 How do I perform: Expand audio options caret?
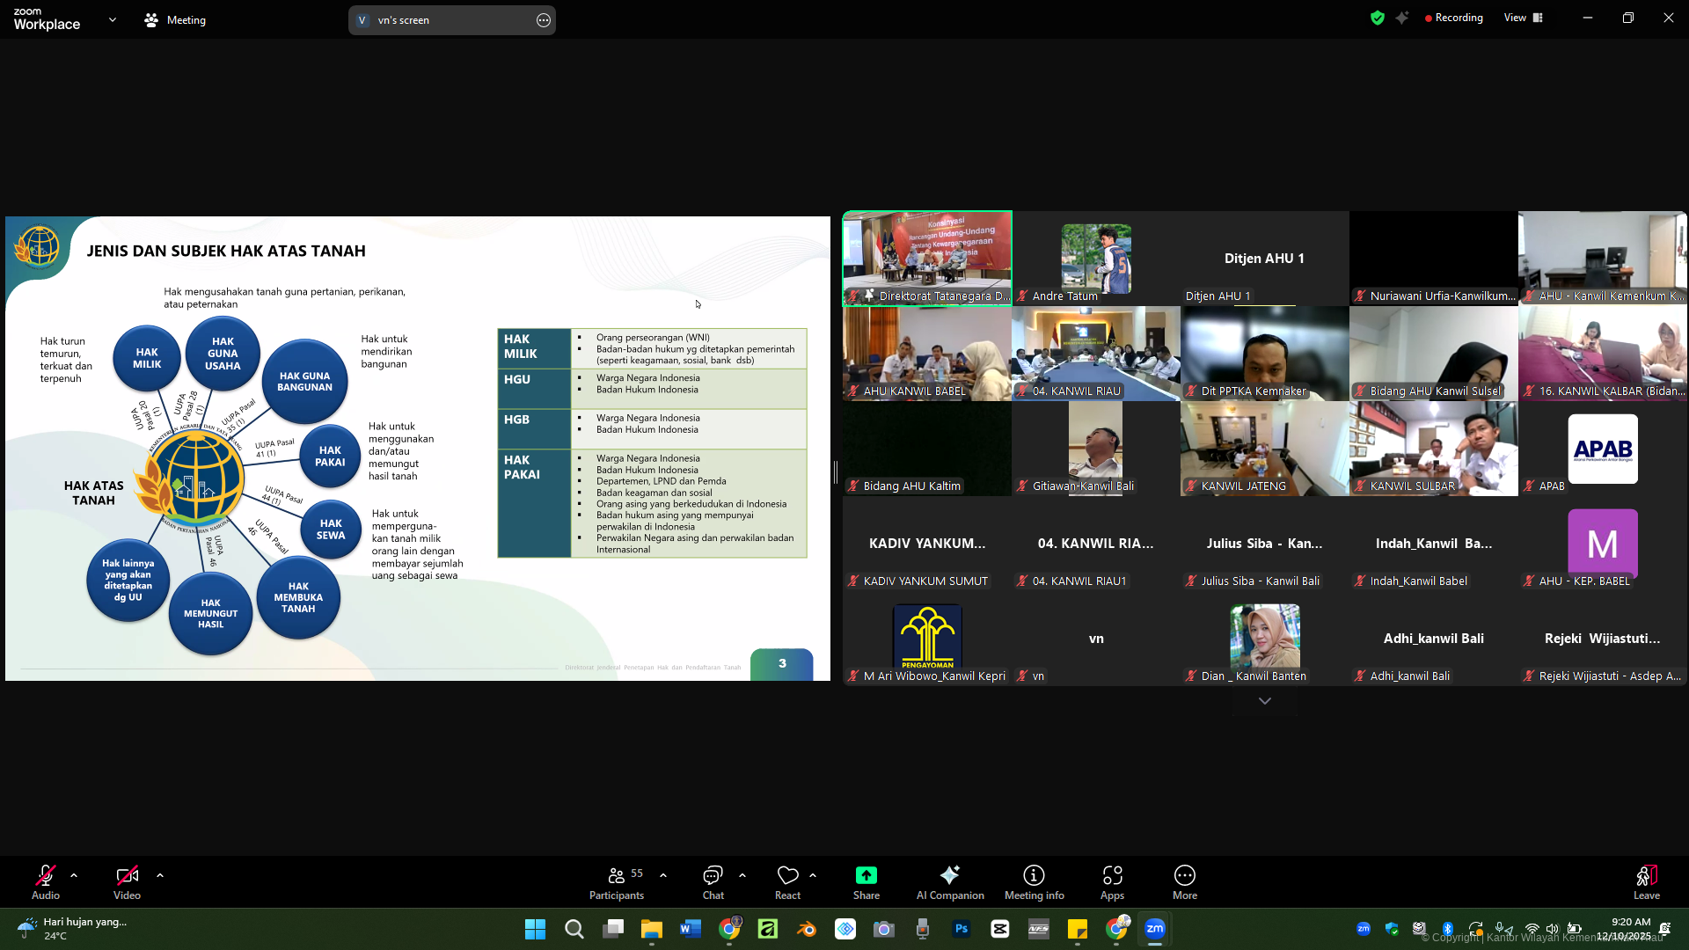74,875
